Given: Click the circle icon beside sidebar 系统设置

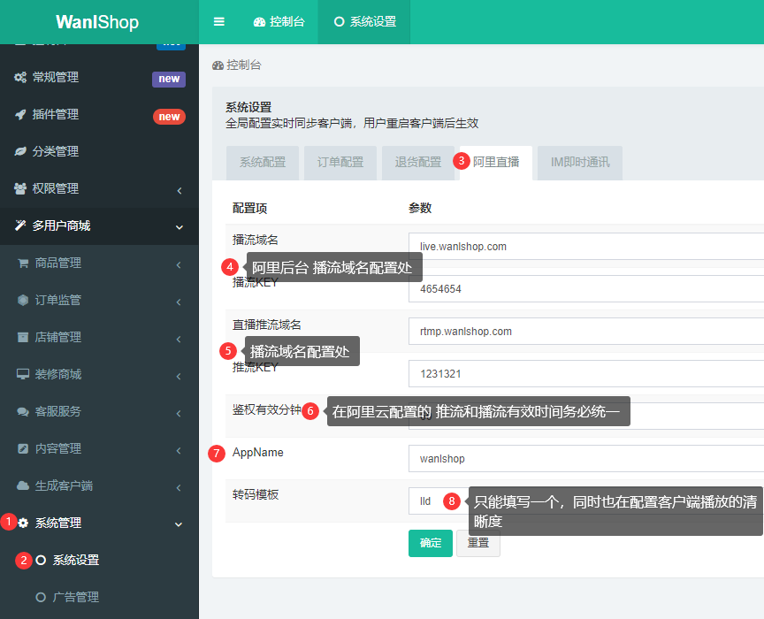Looking at the screenshot, I should [x=41, y=561].
